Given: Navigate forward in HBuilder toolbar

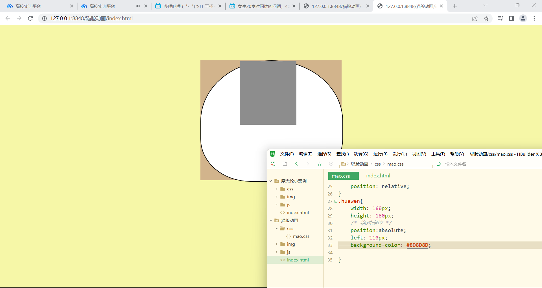Looking at the screenshot, I should click(308, 164).
